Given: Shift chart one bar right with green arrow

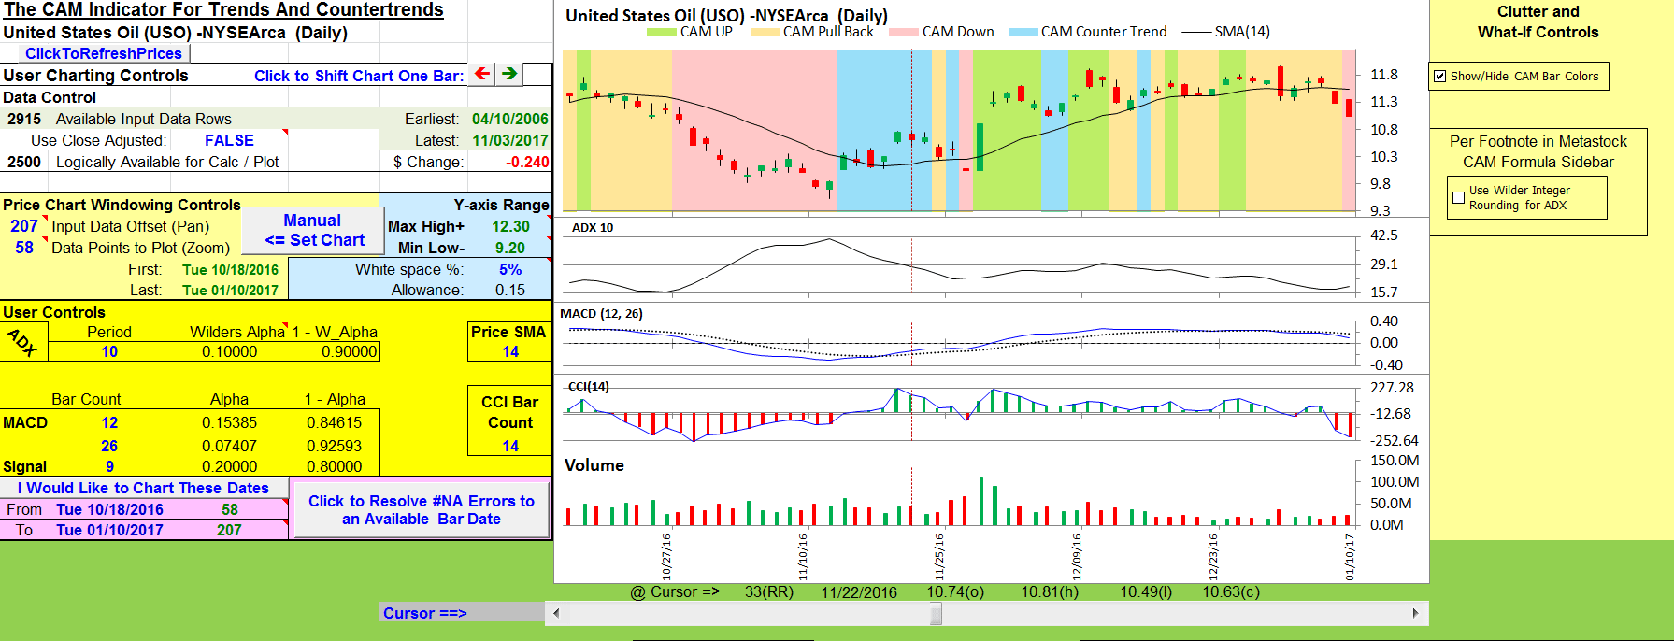Looking at the screenshot, I should (x=509, y=74).
